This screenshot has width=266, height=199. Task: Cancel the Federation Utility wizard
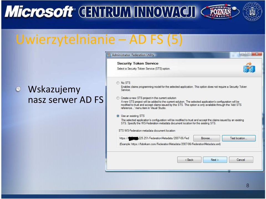[x=241, y=160]
